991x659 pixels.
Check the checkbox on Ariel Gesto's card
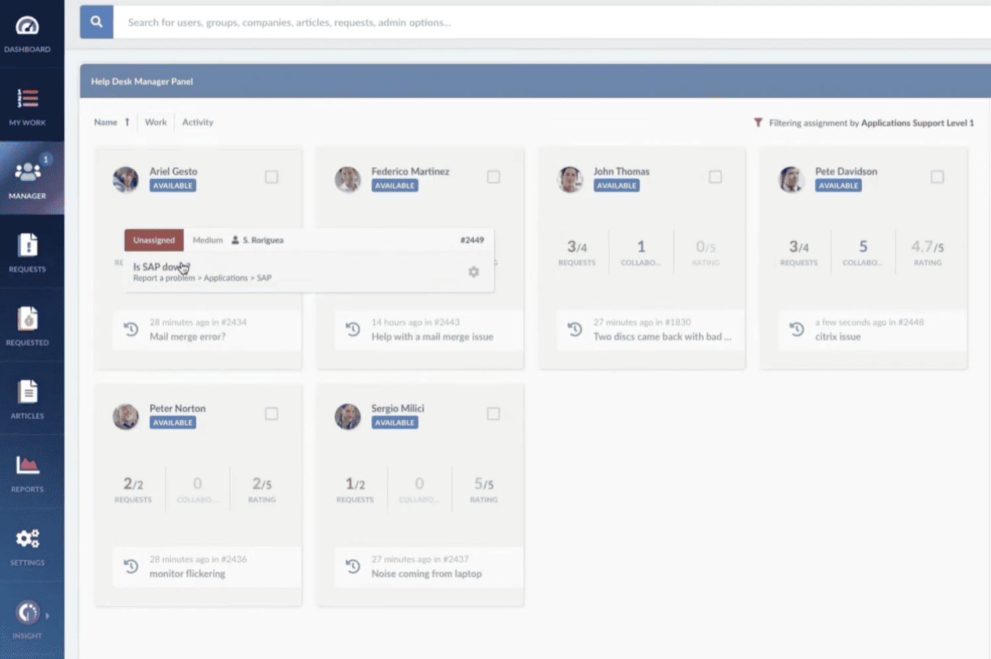click(x=272, y=176)
